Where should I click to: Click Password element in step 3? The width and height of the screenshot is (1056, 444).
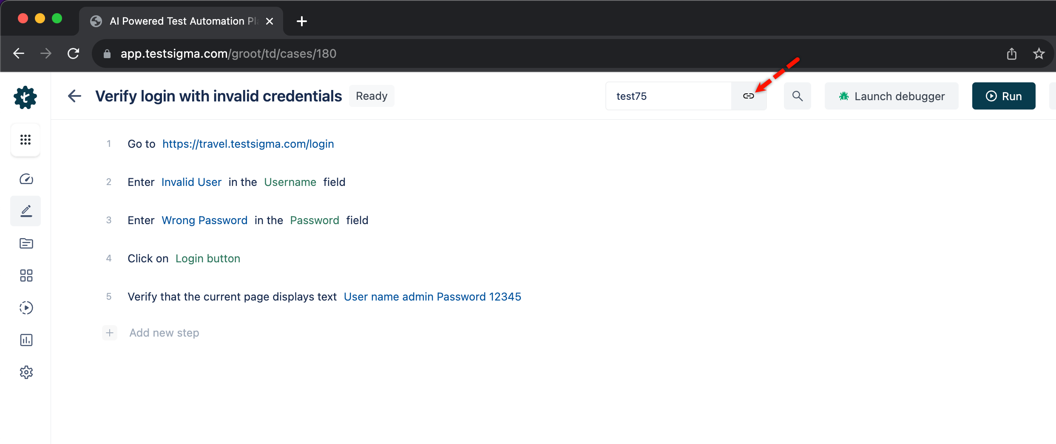[x=315, y=220]
